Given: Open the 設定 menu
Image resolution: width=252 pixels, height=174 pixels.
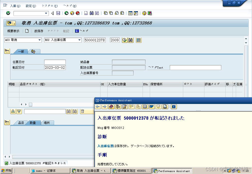Looking at the screenshot, I should tap(31, 6).
